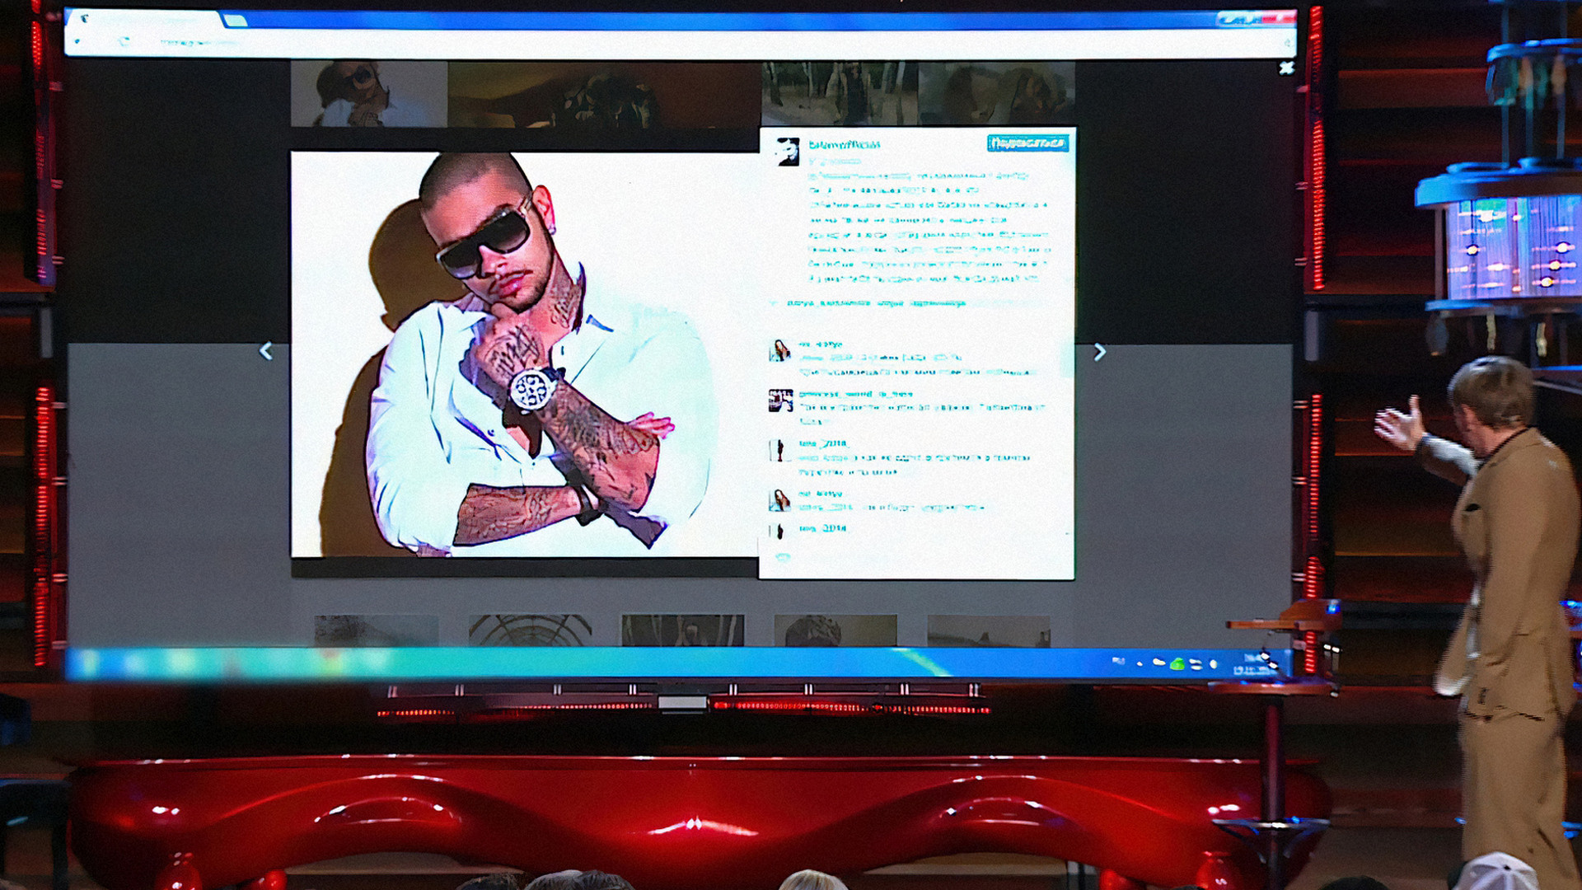The width and height of the screenshot is (1582, 890).
Task: Open second commenter's dark avatar picture
Action: click(780, 400)
